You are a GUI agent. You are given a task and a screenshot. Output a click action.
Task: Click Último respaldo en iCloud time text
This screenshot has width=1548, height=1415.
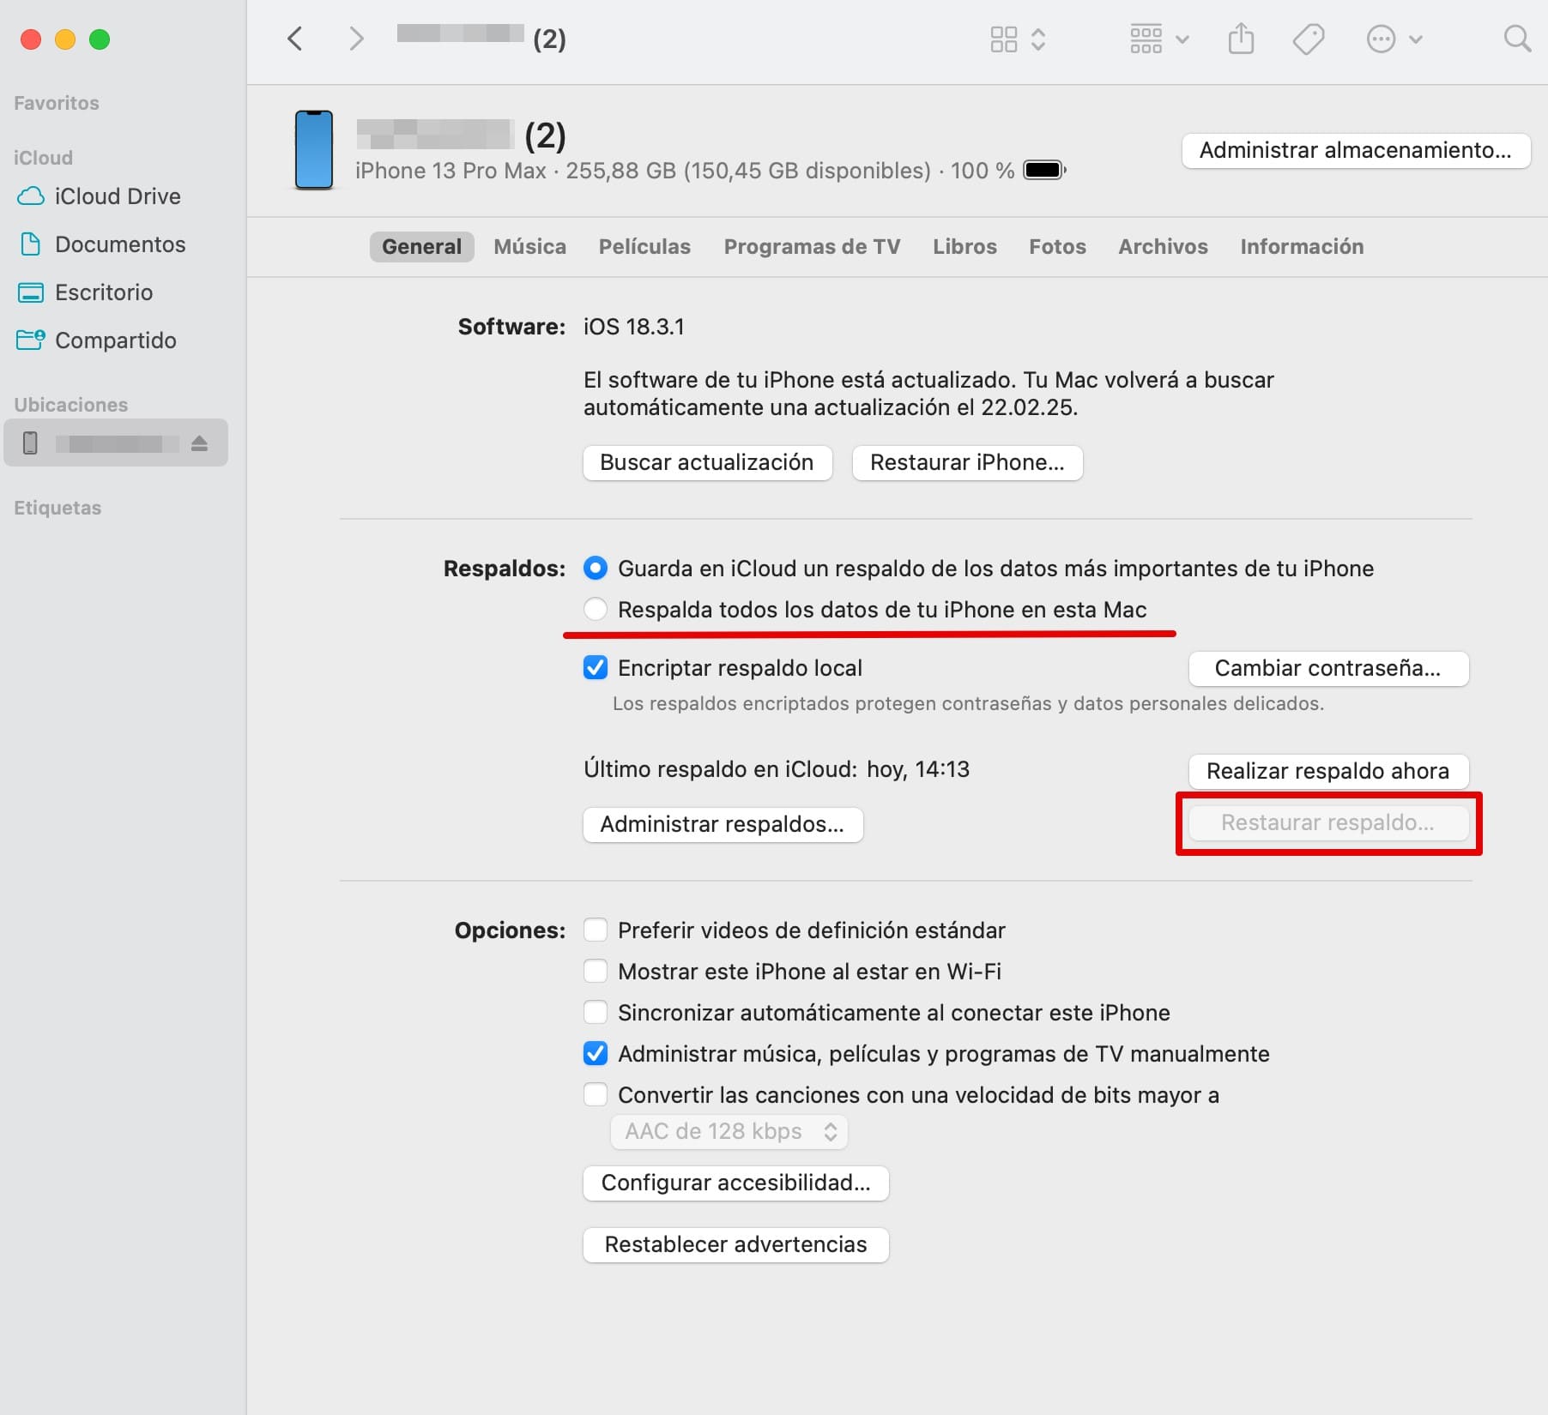[777, 769]
